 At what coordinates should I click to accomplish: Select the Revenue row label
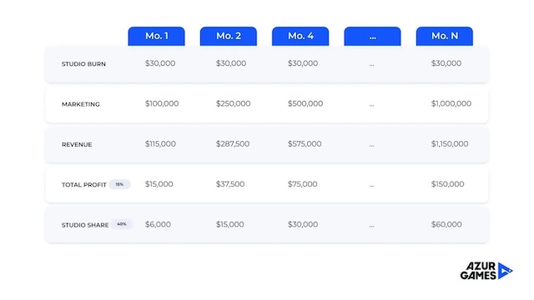pos(77,144)
